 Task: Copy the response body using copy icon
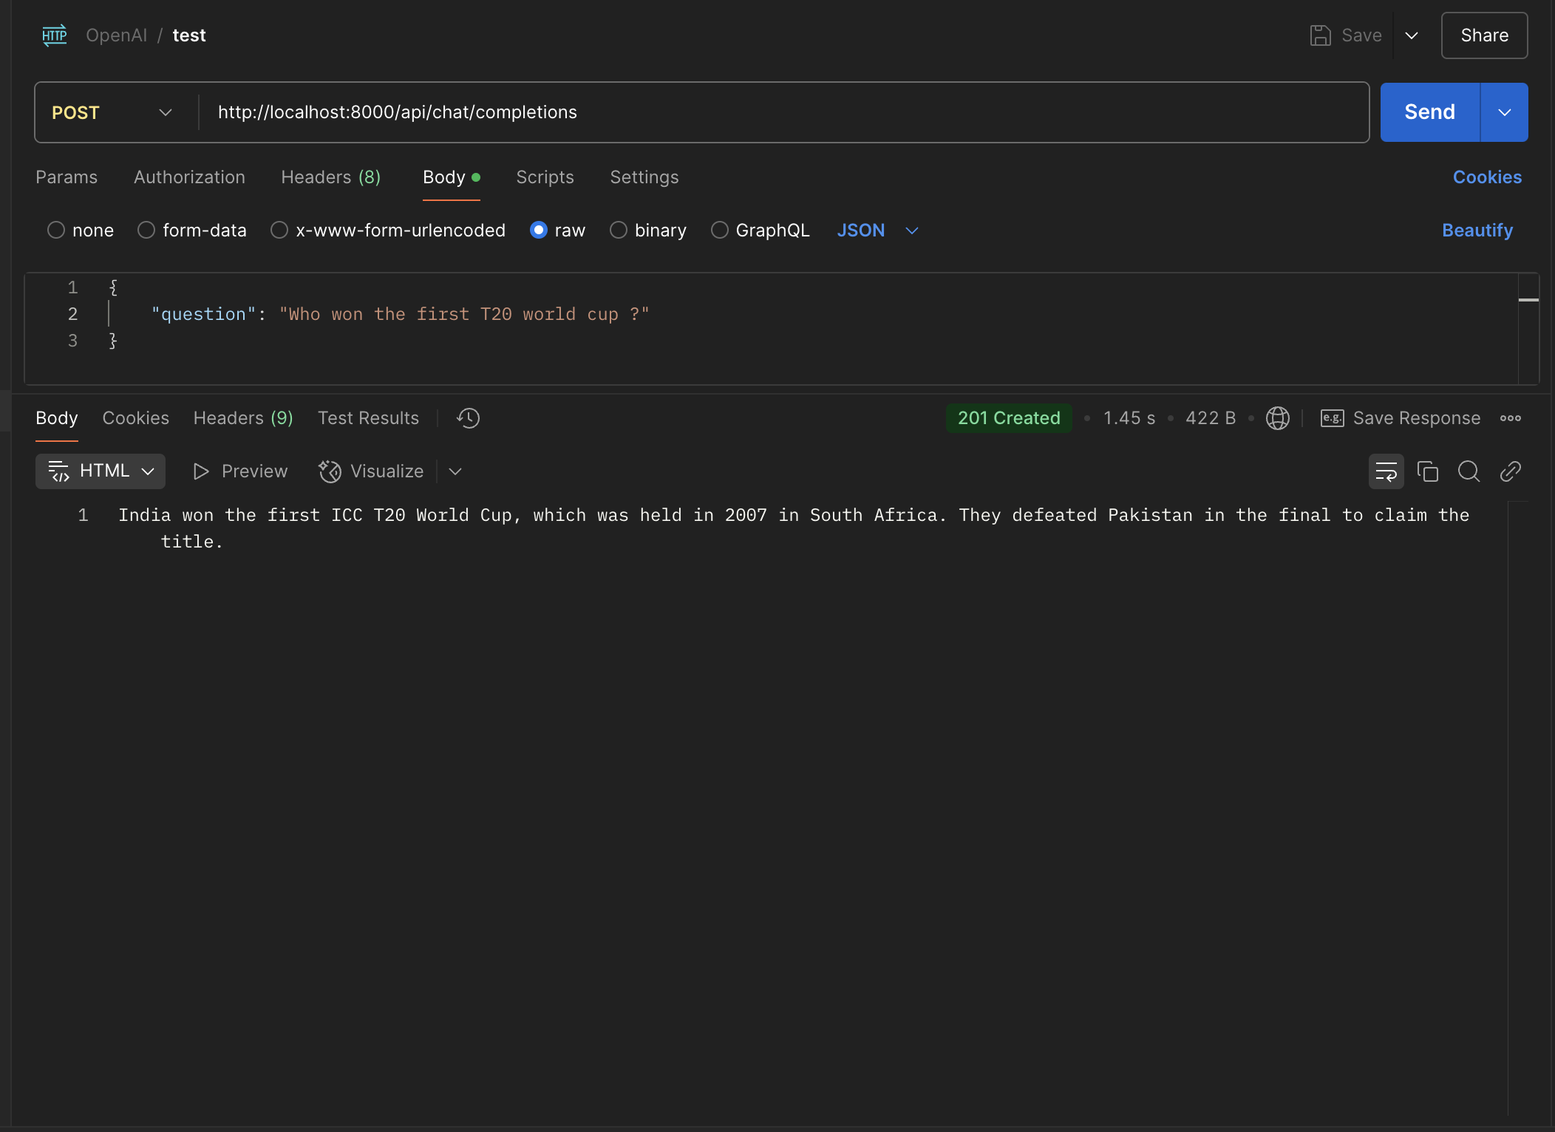[x=1427, y=471]
